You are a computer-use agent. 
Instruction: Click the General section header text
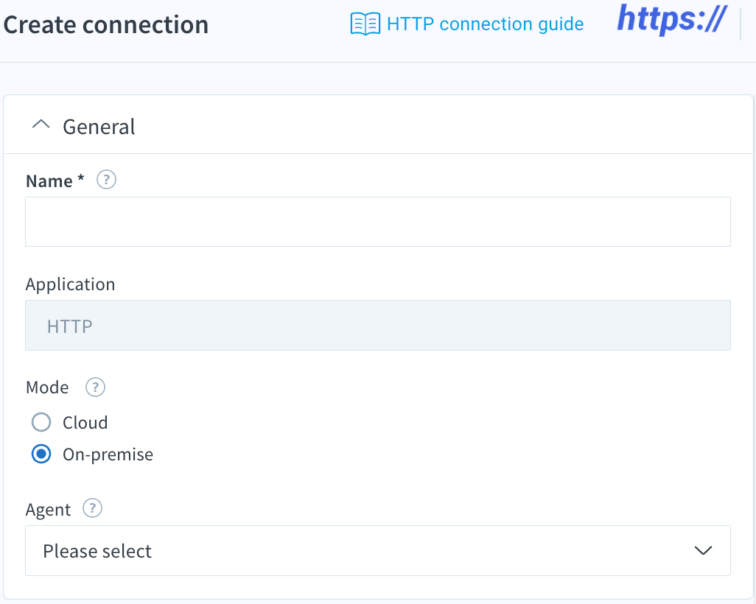click(99, 127)
